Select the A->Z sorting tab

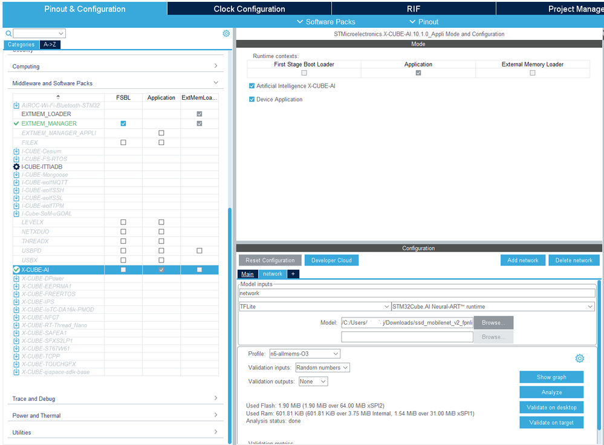(50, 44)
